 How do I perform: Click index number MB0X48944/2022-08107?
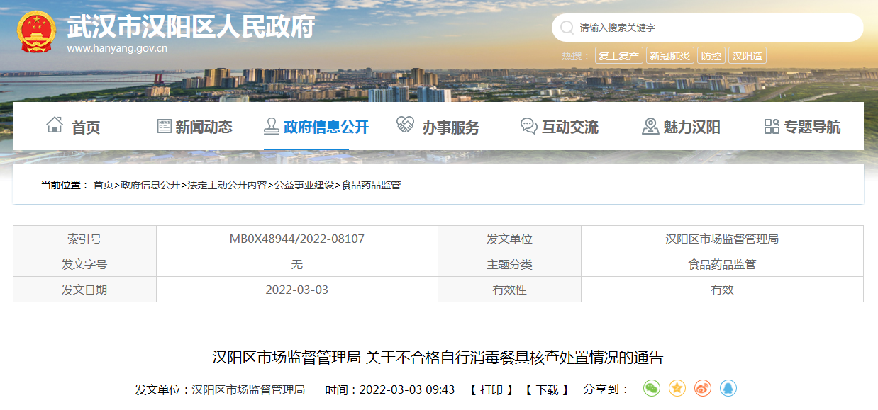pos(297,239)
